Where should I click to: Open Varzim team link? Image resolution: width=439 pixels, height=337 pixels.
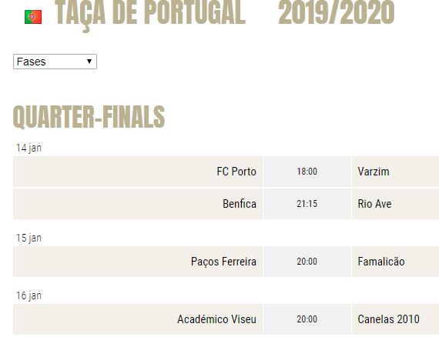374,172
